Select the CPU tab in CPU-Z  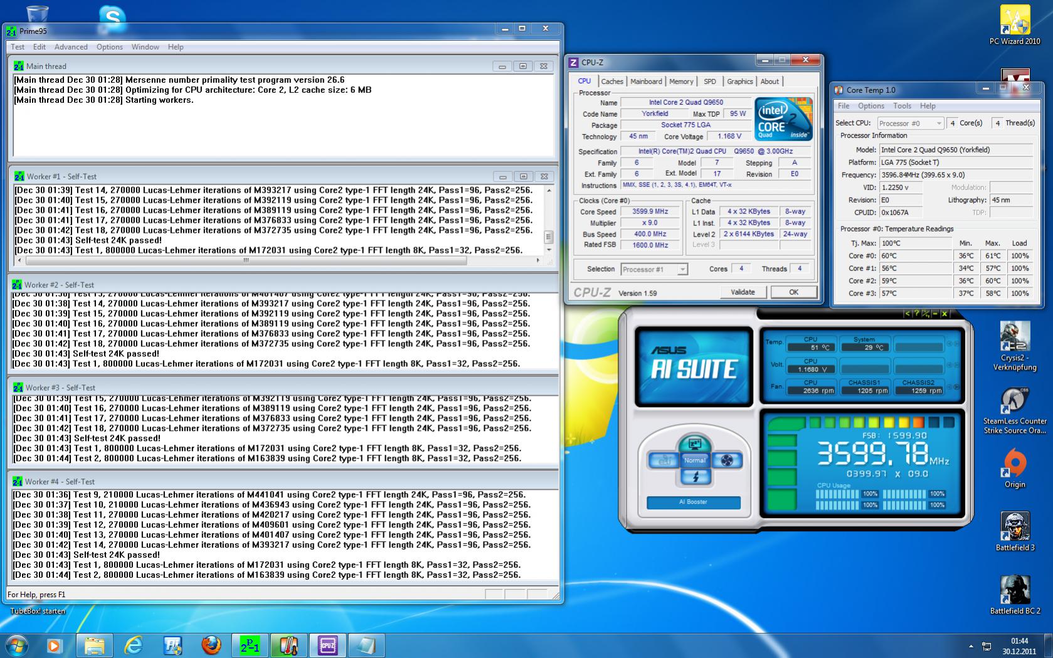point(585,81)
